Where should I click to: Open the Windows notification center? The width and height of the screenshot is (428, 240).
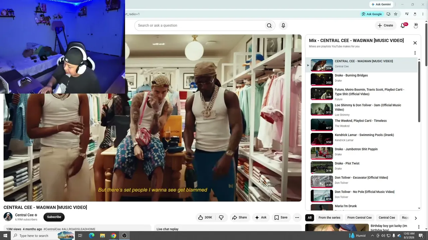[421, 236]
